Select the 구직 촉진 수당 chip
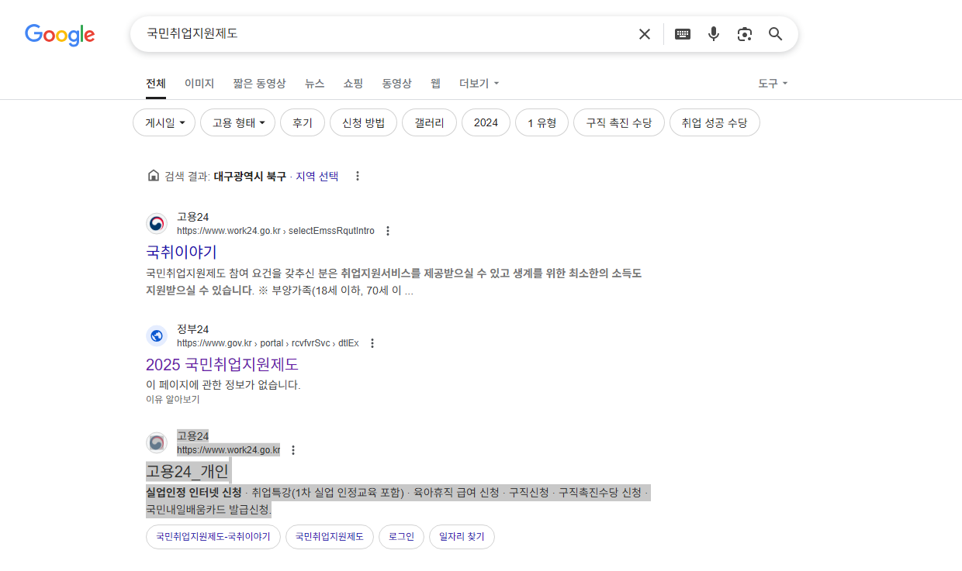 point(619,122)
